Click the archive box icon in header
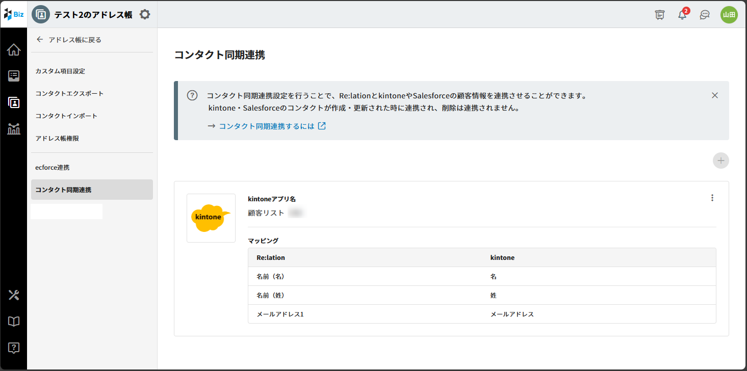Screen dimensions: 747x371 click(660, 15)
